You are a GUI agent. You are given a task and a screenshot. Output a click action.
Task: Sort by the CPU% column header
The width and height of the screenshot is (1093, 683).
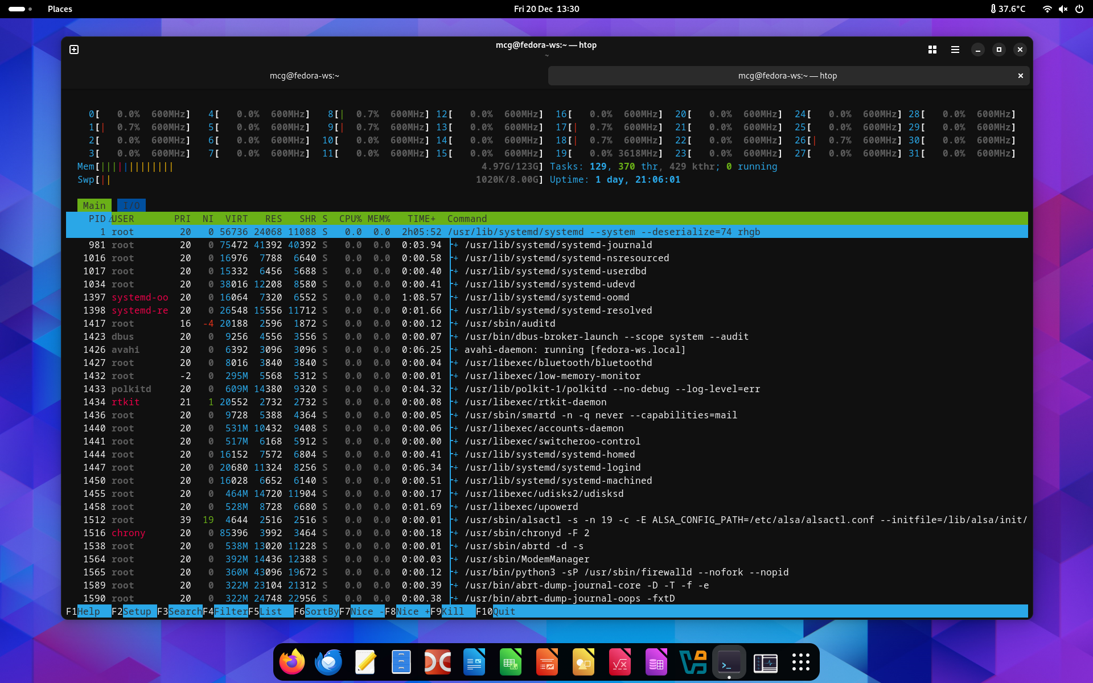click(x=350, y=219)
